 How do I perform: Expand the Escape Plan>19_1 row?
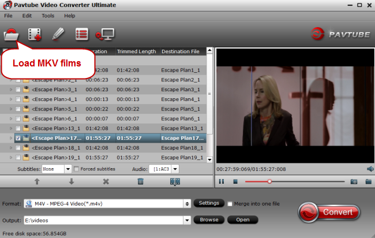coord(11,158)
